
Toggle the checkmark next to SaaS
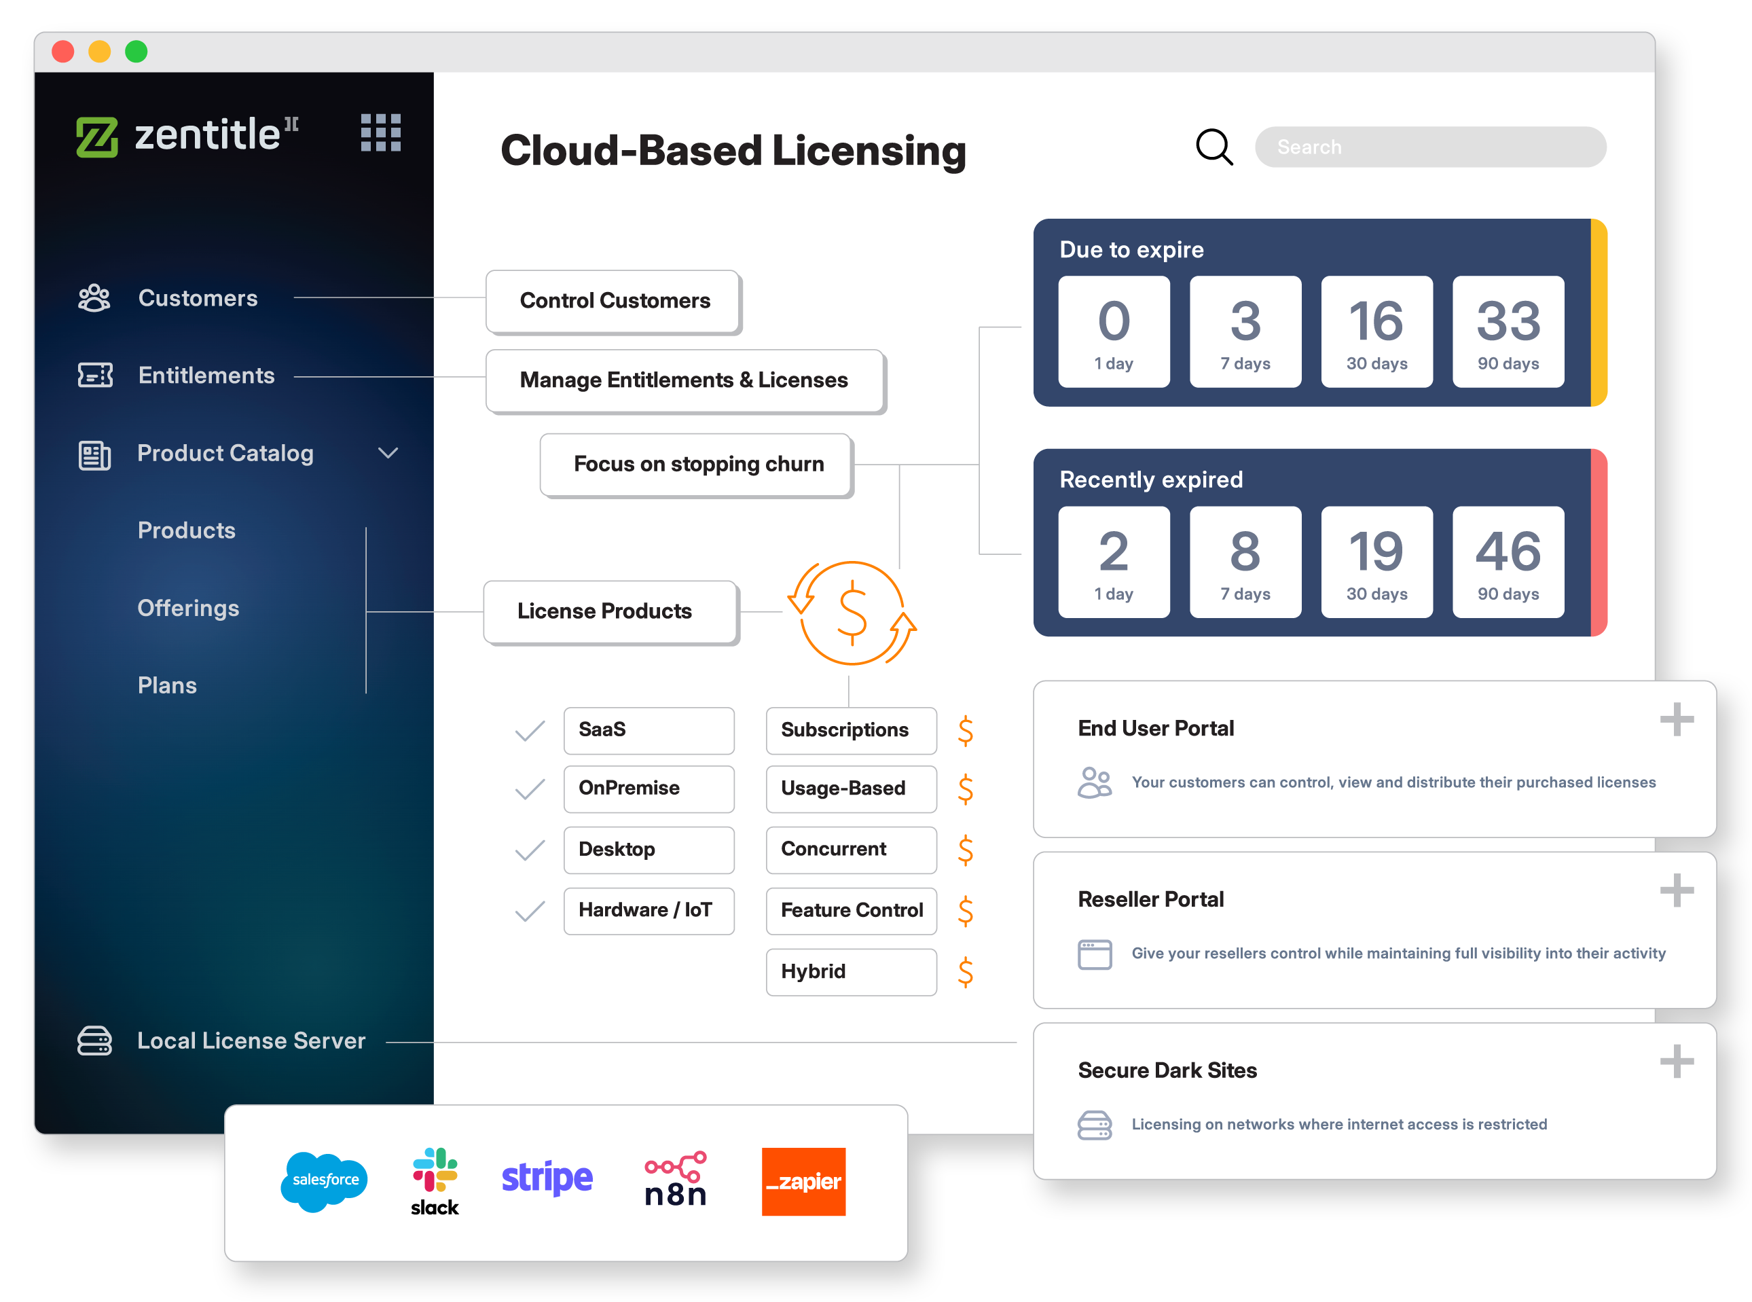pyautogui.click(x=530, y=731)
